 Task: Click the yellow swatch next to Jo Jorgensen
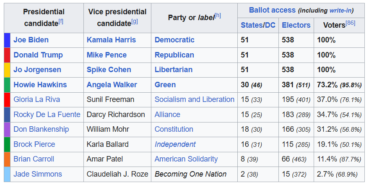pyautogui.click(x=7, y=70)
